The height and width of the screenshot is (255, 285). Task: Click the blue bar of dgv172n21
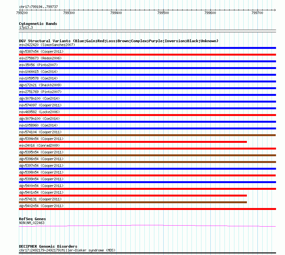147,88
